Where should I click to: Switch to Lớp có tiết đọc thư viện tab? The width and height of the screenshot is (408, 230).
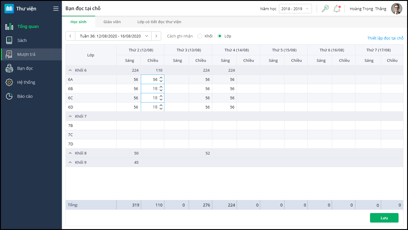coord(159,22)
